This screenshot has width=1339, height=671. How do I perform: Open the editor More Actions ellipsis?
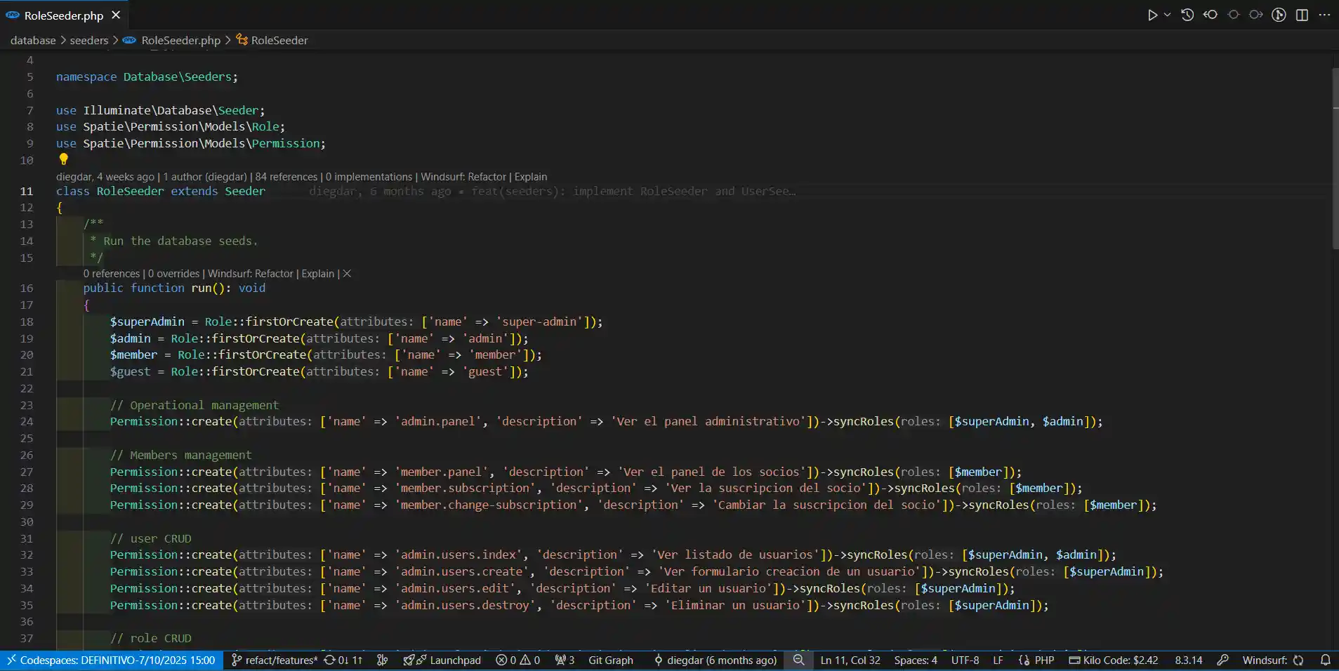1324,15
